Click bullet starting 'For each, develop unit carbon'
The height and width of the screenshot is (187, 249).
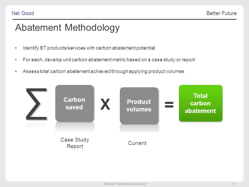click(109, 60)
